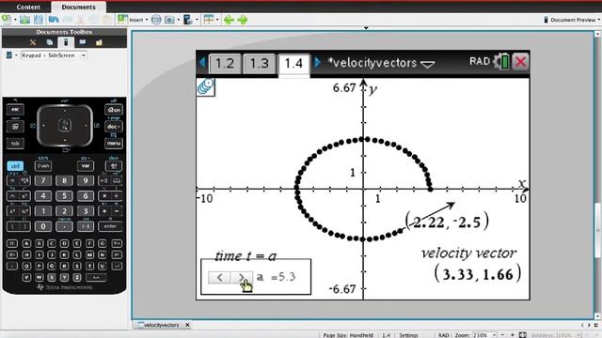Click number 3 key on keypad
This screenshot has width=602, height=338.
pos(86,211)
